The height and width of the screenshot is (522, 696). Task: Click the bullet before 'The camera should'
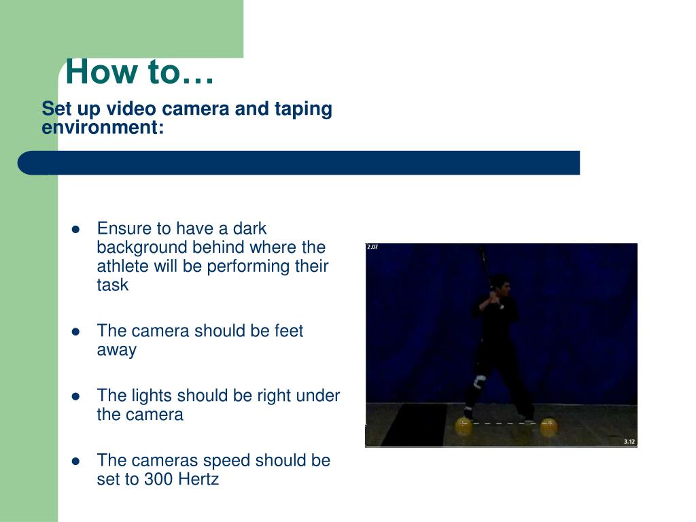pyautogui.click(x=75, y=332)
